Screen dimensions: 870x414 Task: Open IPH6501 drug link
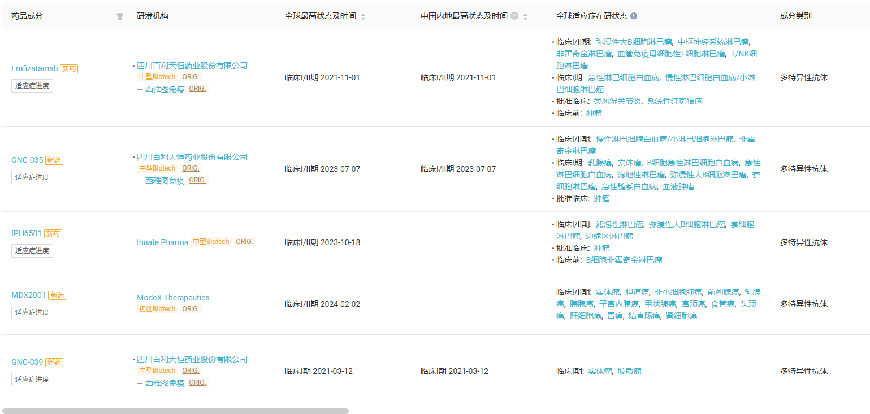(27, 233)
